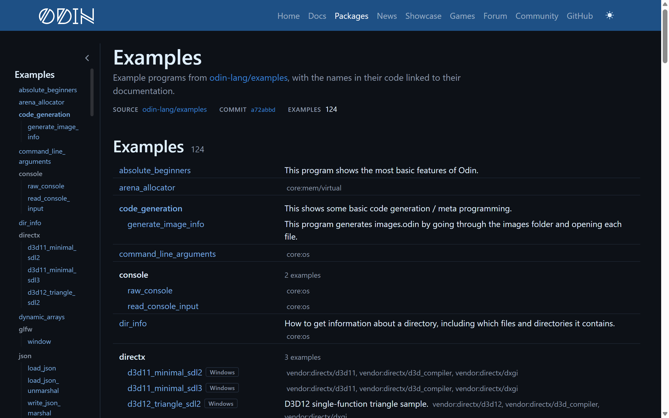The image size is (669, 418).
Task: Open arena_allocator in the examples table
Action: tap(147, 188)
